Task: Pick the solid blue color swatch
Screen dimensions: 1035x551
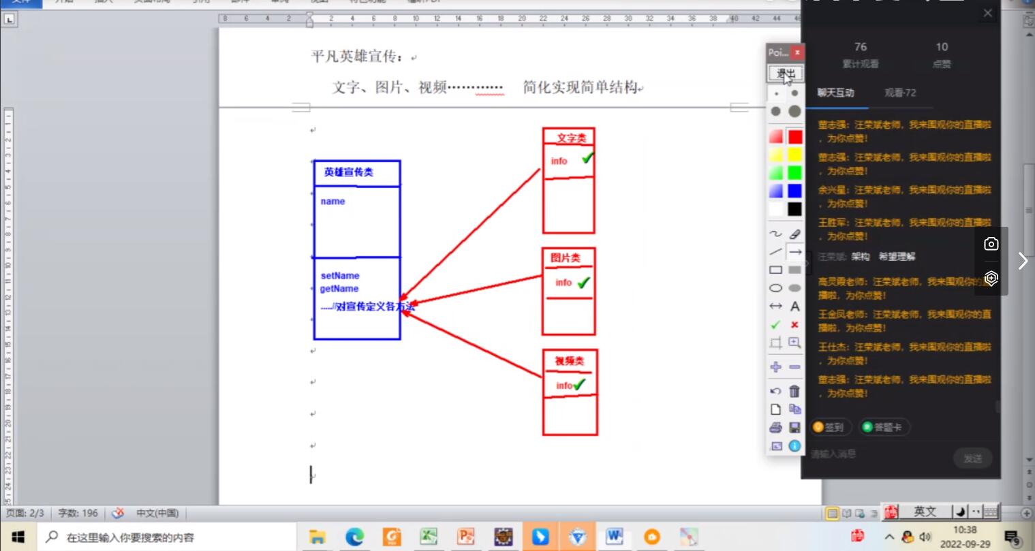Action: [794, 191]
